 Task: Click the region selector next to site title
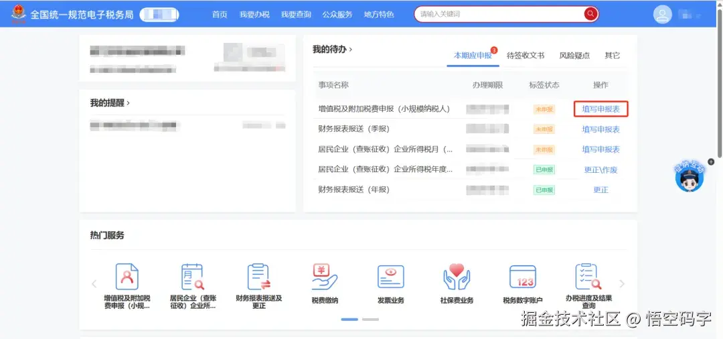click(x=159, y=15)
